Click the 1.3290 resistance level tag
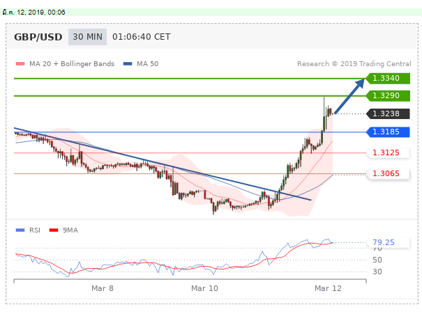The image size is (422, 314). click(x=388, y=95)
